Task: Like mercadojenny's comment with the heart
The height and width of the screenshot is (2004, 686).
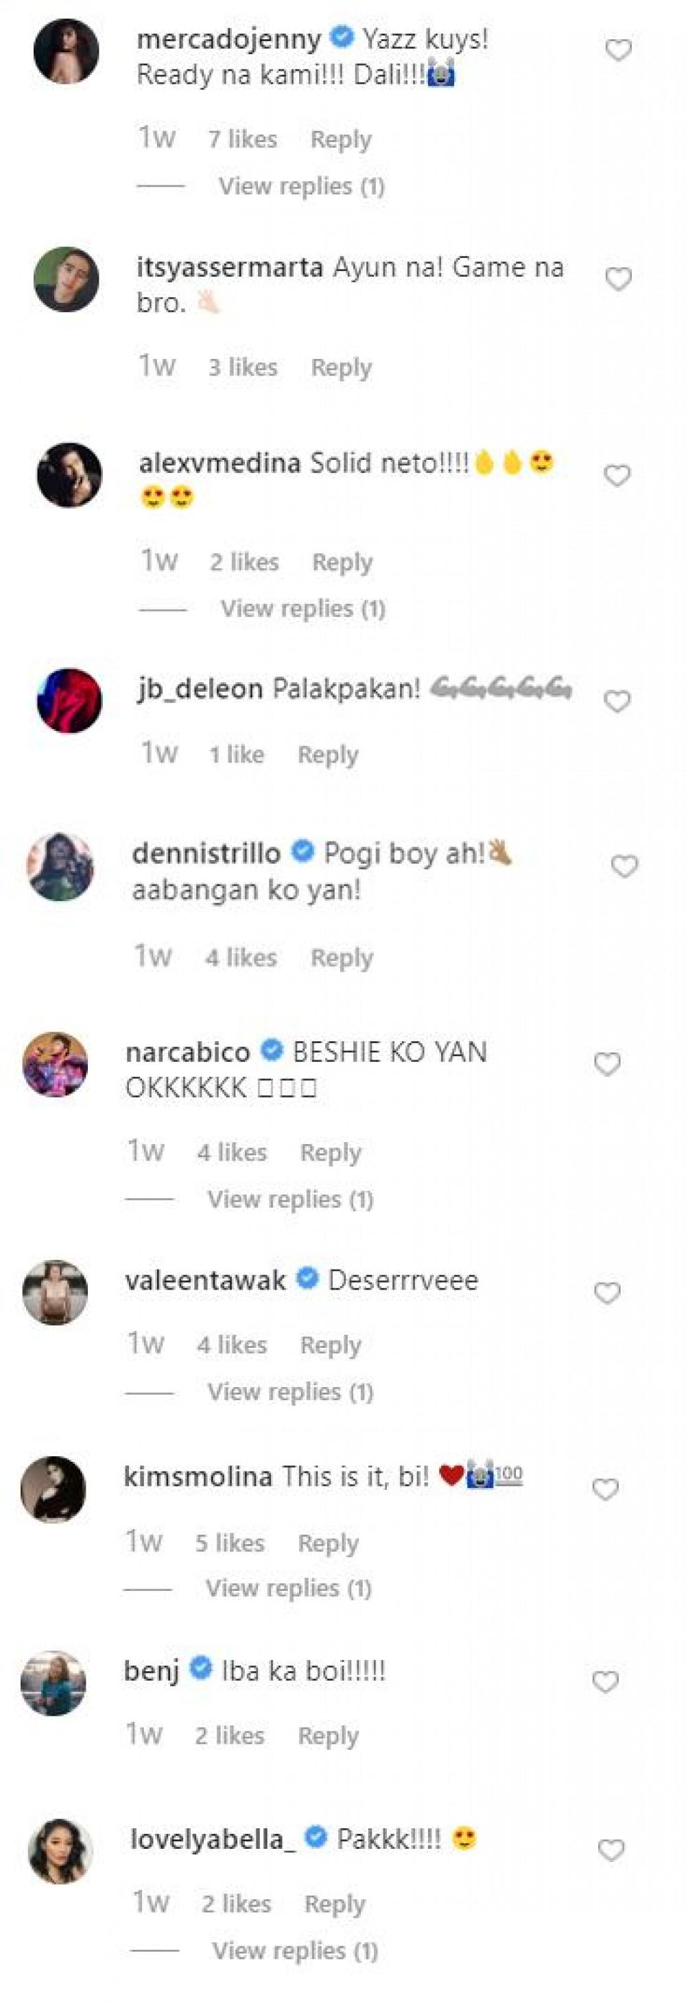Action: [618, 51]
